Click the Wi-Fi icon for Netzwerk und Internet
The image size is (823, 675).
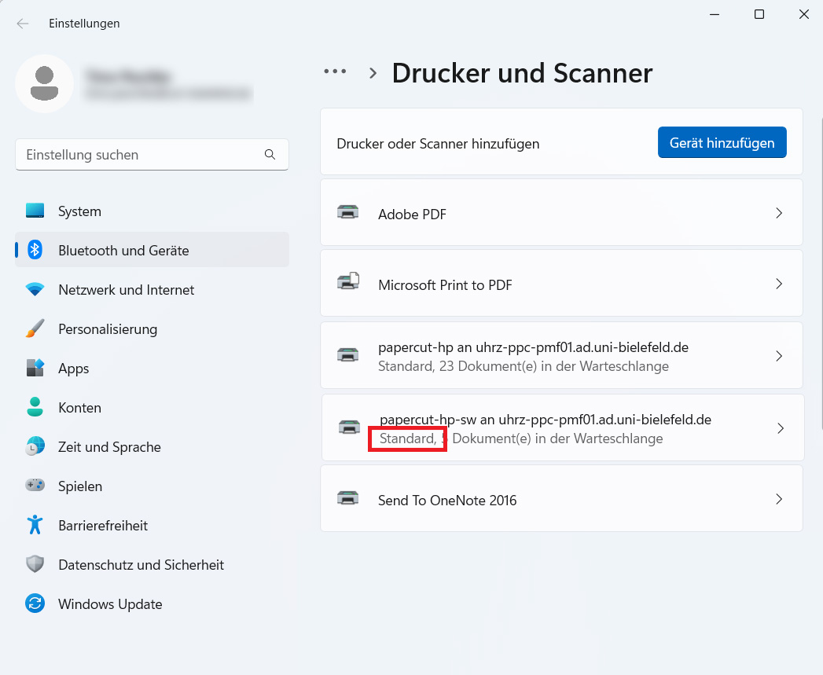click(x=35, y=289)
